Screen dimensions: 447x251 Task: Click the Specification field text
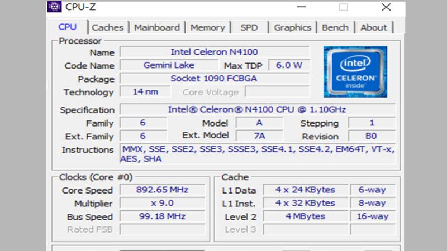(x=258, y=109)
